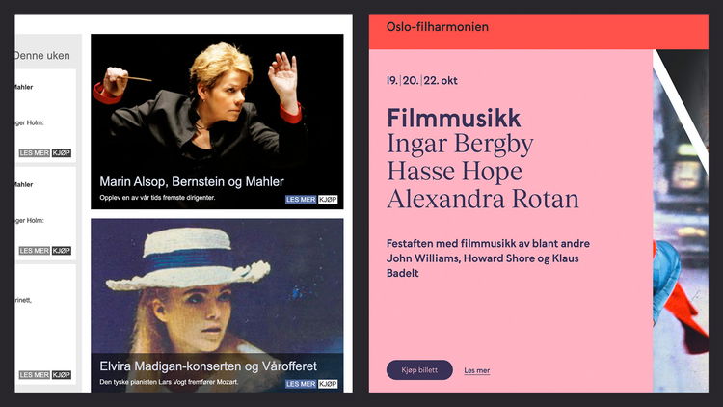The width and height of the screenshot is (723, 407).
Task: Follow the 'Les mer' link under Filmmusikk
Action: click(x=477, y=370)
